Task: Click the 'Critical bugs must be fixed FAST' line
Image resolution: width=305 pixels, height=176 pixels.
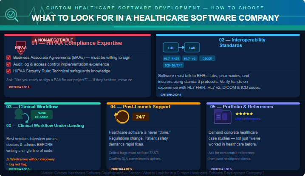Action: (134, 153)
